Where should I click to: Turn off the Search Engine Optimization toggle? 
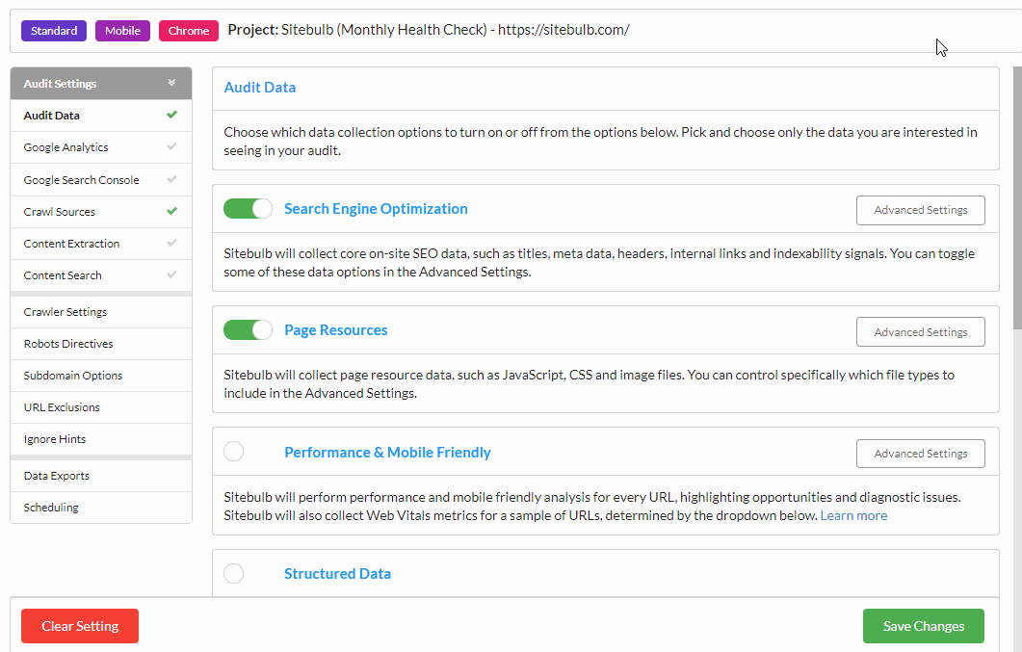pos(248,208)
